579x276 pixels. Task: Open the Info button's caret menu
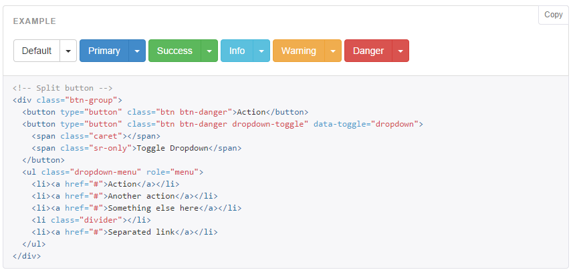click(261, 51)
